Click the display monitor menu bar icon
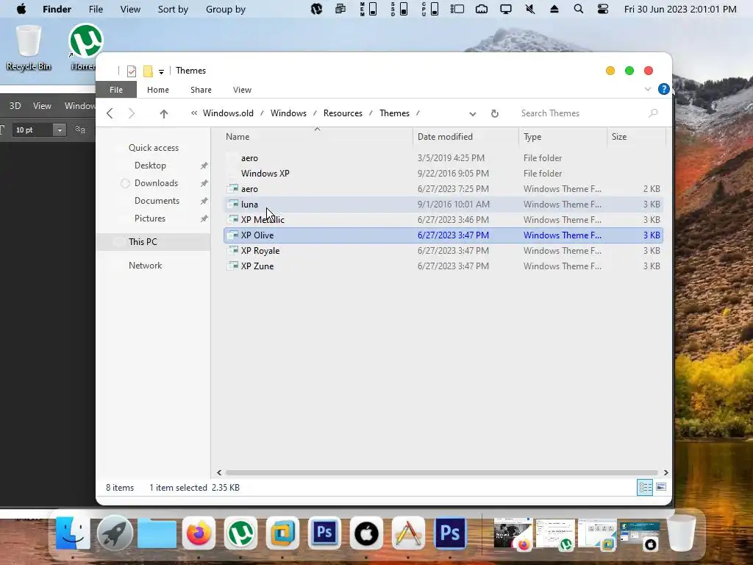This screenshot has width=753, height=565. coord(506,9)
